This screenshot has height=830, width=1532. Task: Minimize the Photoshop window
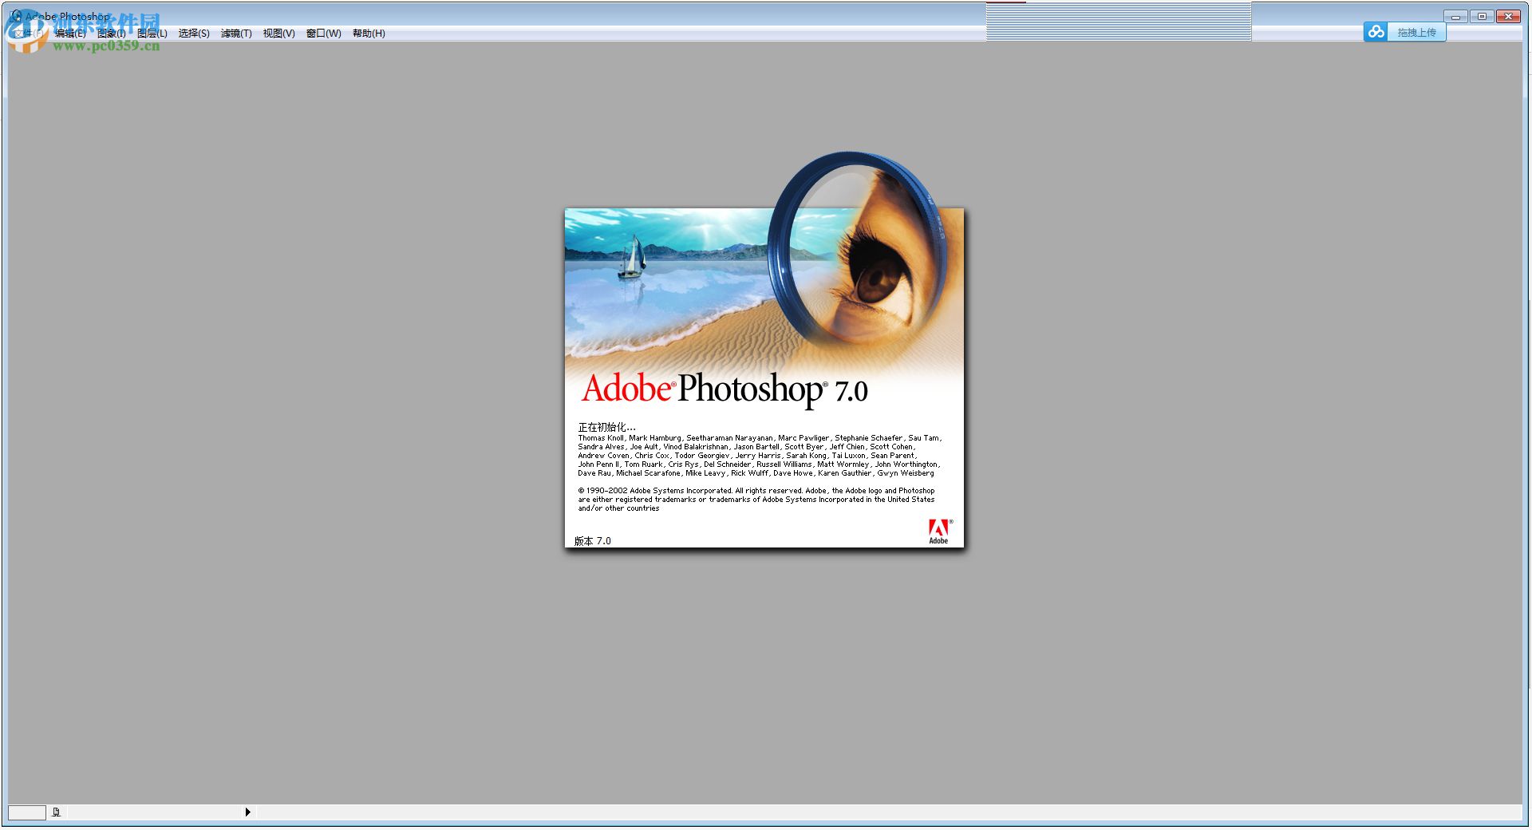1455,16
